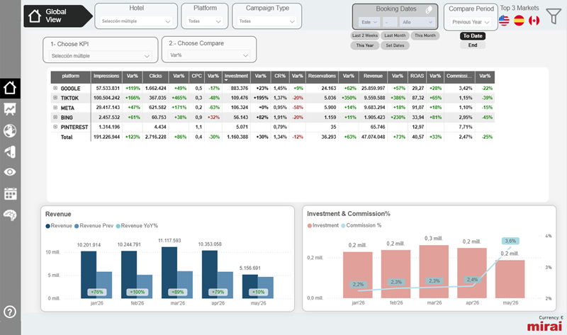567x335 pixels.
Task: Filter by Canada flag market
Action: [x=534, y=21]
